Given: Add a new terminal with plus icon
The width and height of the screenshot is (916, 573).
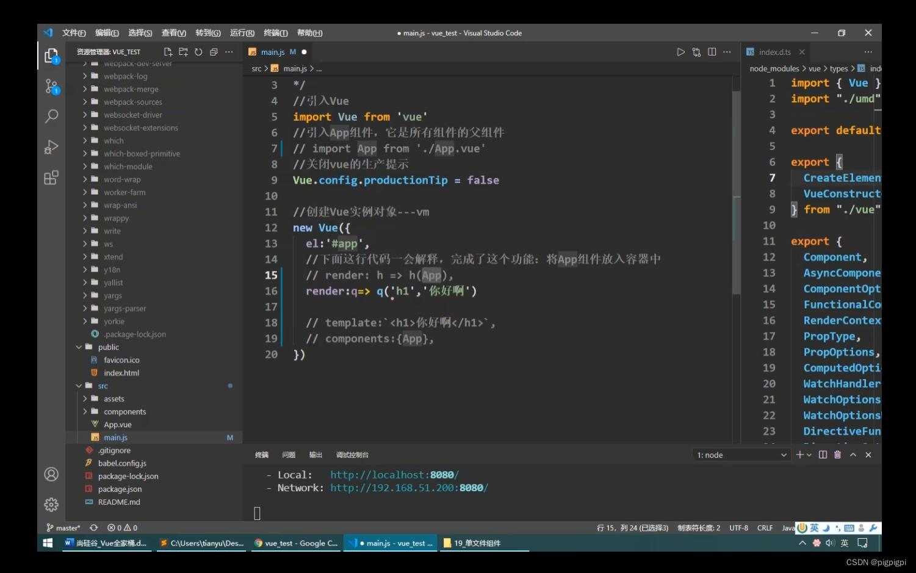Looking at the screenshot, I should pyautogui.click(x=799, y=455).
